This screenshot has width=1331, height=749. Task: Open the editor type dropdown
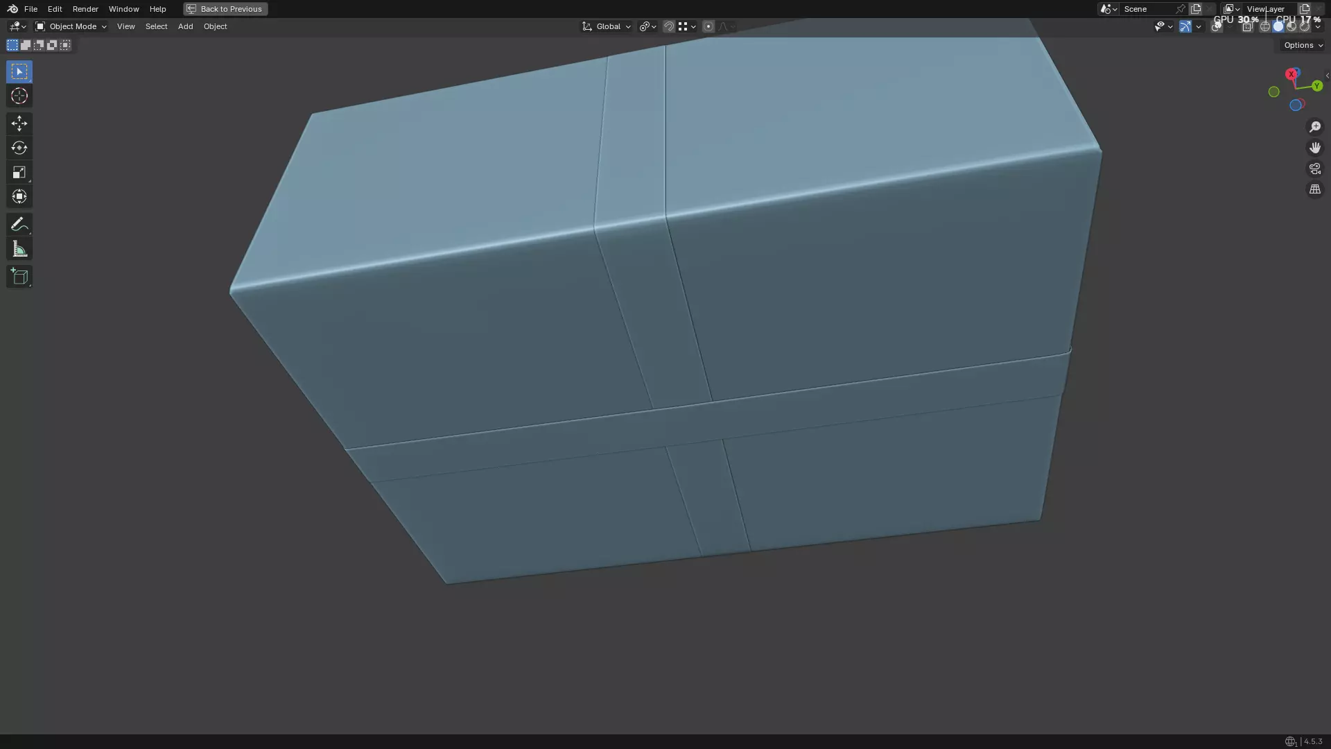(17, 26)
